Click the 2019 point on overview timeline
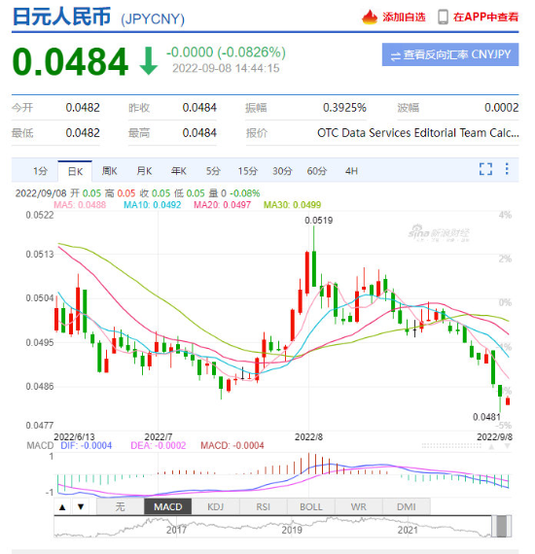The height and width of the screenshot is (554, 535). point(292,530)
